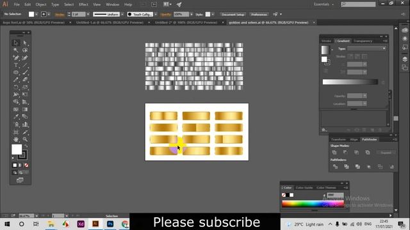Open the File menu
The width and height of the screenshot is (410, 230).
17,4
